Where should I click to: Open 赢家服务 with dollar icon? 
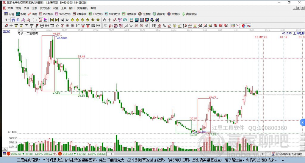pos(189,14)
